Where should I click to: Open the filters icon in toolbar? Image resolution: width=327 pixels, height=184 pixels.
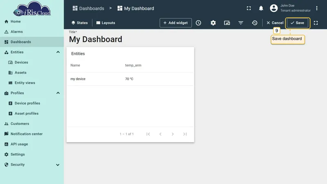[x=241, y=23]
